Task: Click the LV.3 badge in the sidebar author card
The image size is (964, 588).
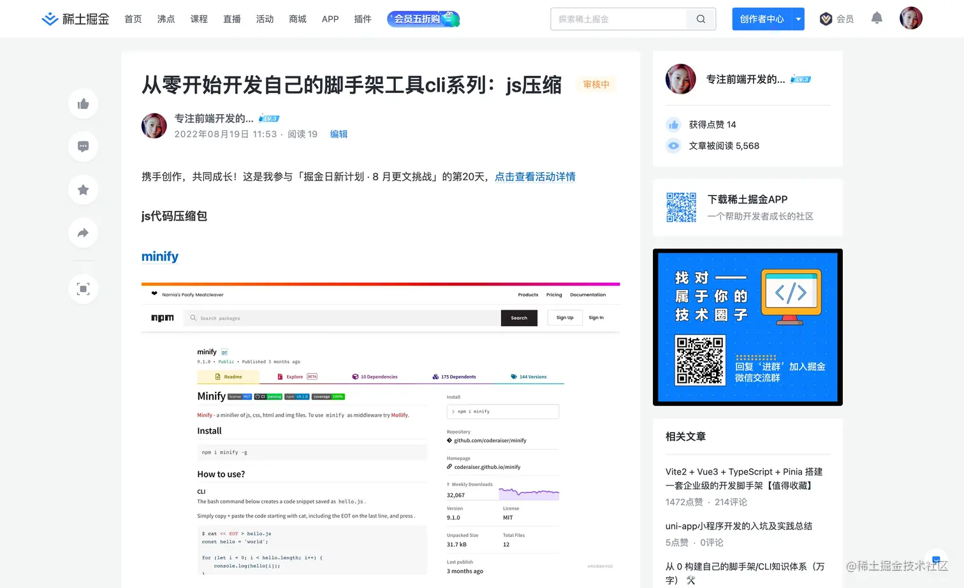Action: 801,79
